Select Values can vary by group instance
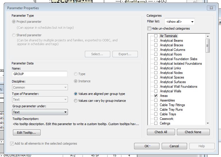 76,101
